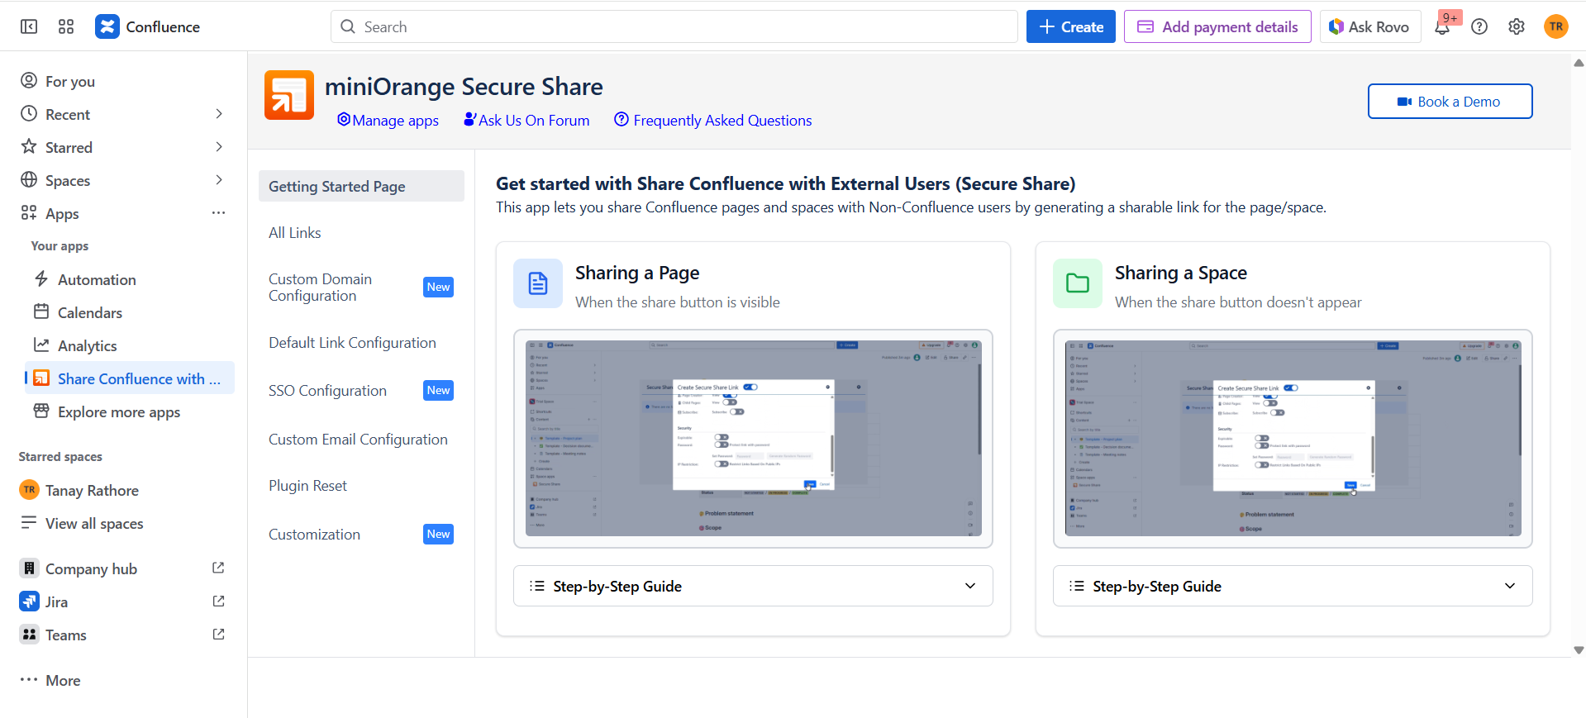Open the help question mark icon

(x=1479, y=26)
